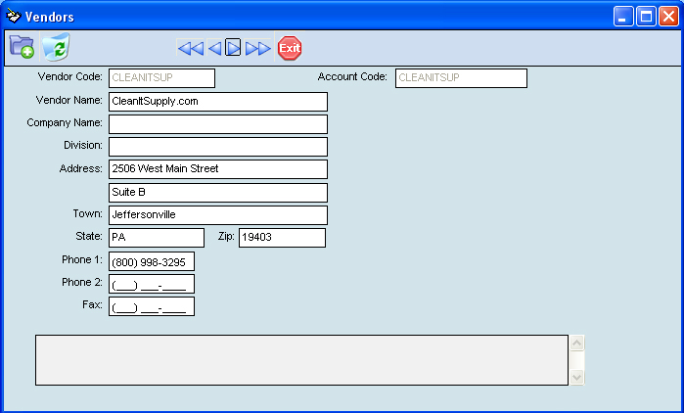Image resolution: width=684 pixels, height=413 pixels.
Task: Click the recycle bin refresh icon
Action: [x=56, y=47]
